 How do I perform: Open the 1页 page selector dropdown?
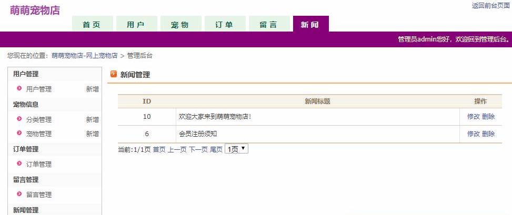[x=236, y=149]
